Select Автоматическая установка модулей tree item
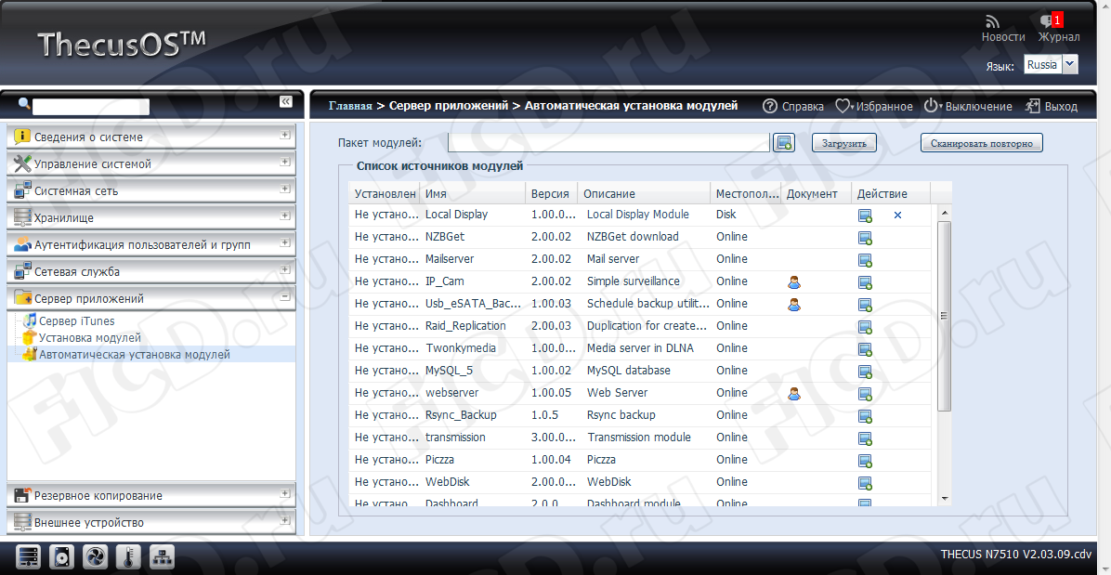This screenshot has width=1111, height=575. [135, 355]
